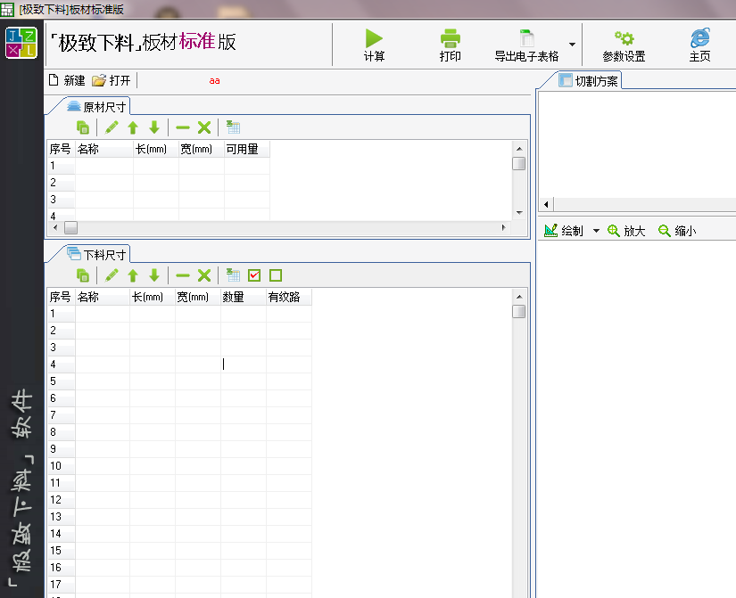Open a file with 打开
This screenshot has height=598, width=736.
pyautogui.click(x=112, y=80)
